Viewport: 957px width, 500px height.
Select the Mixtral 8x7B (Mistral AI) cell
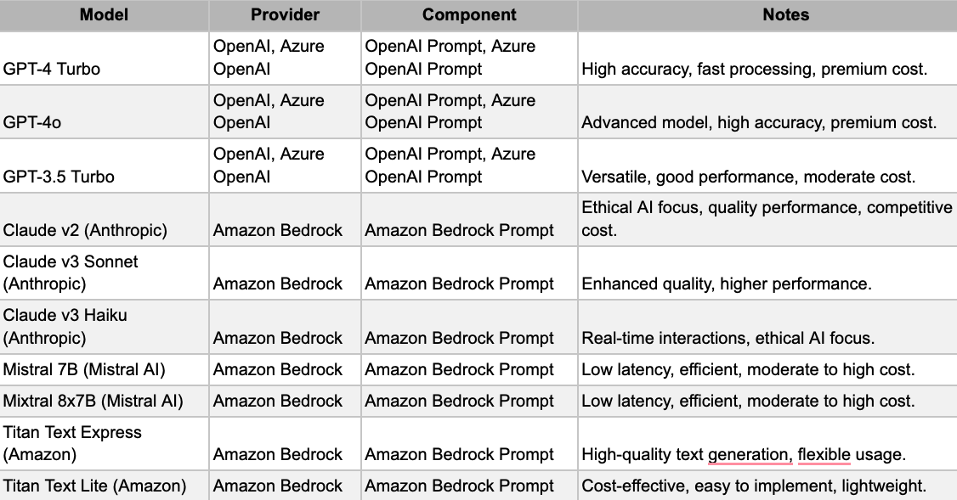pyautogui.click(x=93, y=401)
